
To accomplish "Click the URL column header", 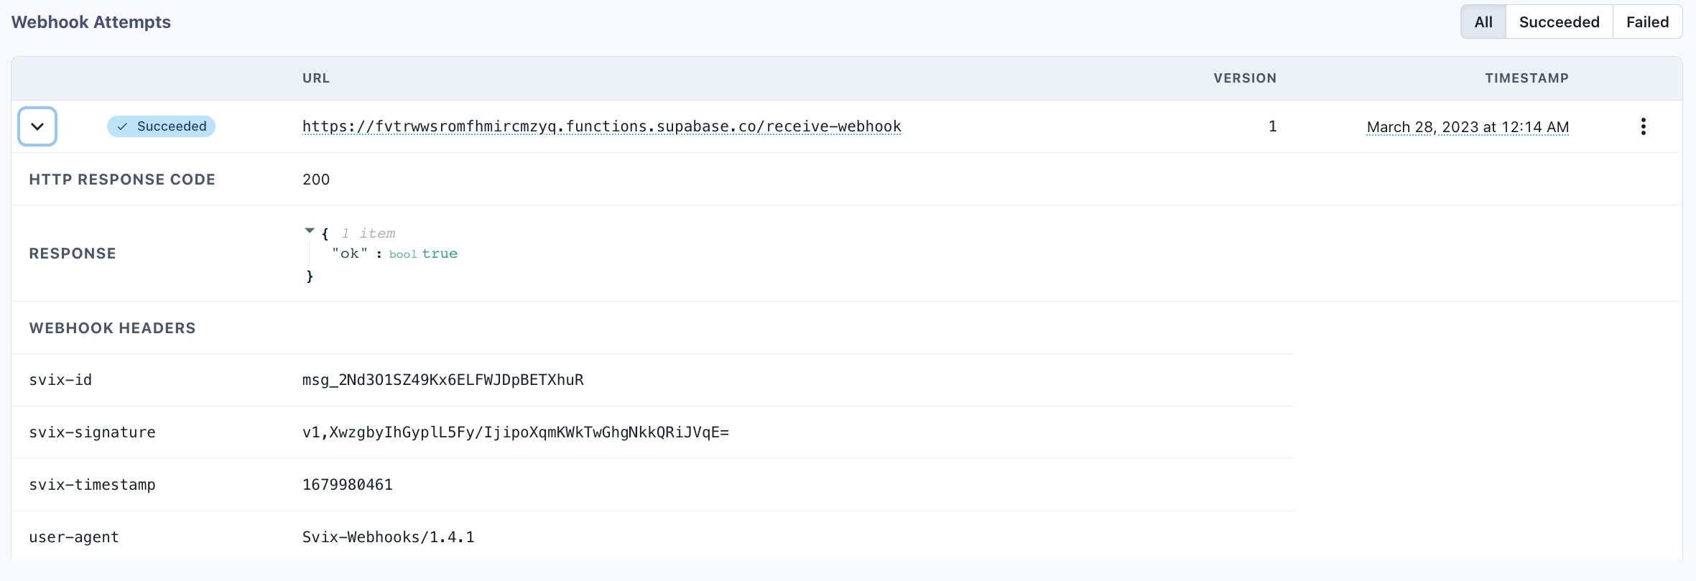I will click(x=316, y=78).
